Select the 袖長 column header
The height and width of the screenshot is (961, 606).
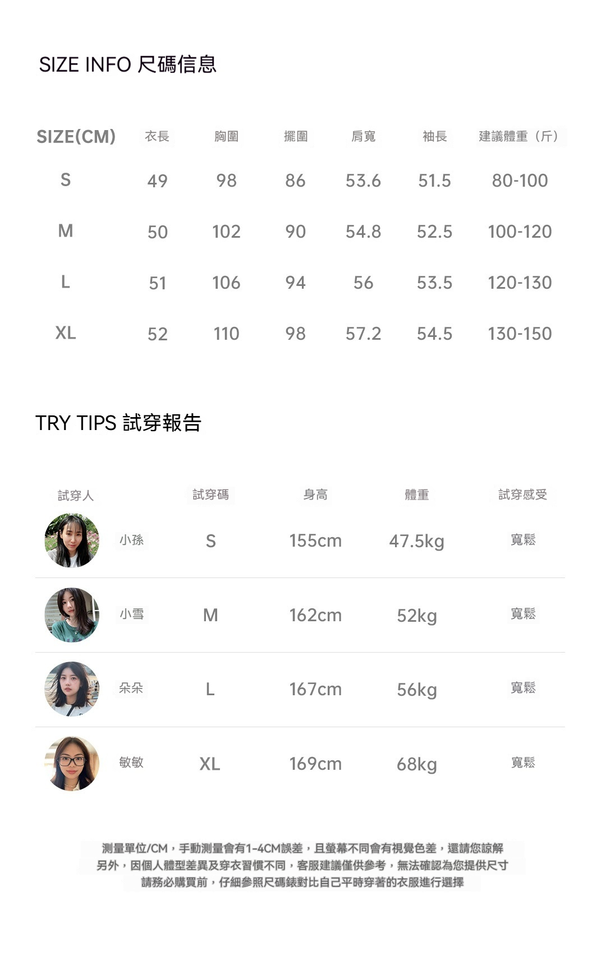point(434,136)
